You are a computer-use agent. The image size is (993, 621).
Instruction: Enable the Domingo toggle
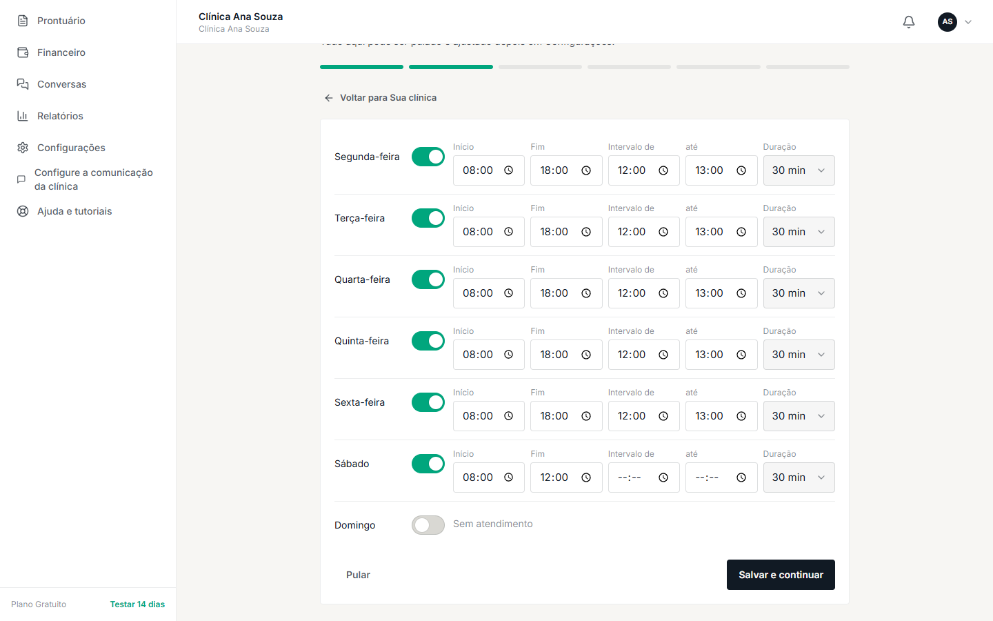pos(428,525)
